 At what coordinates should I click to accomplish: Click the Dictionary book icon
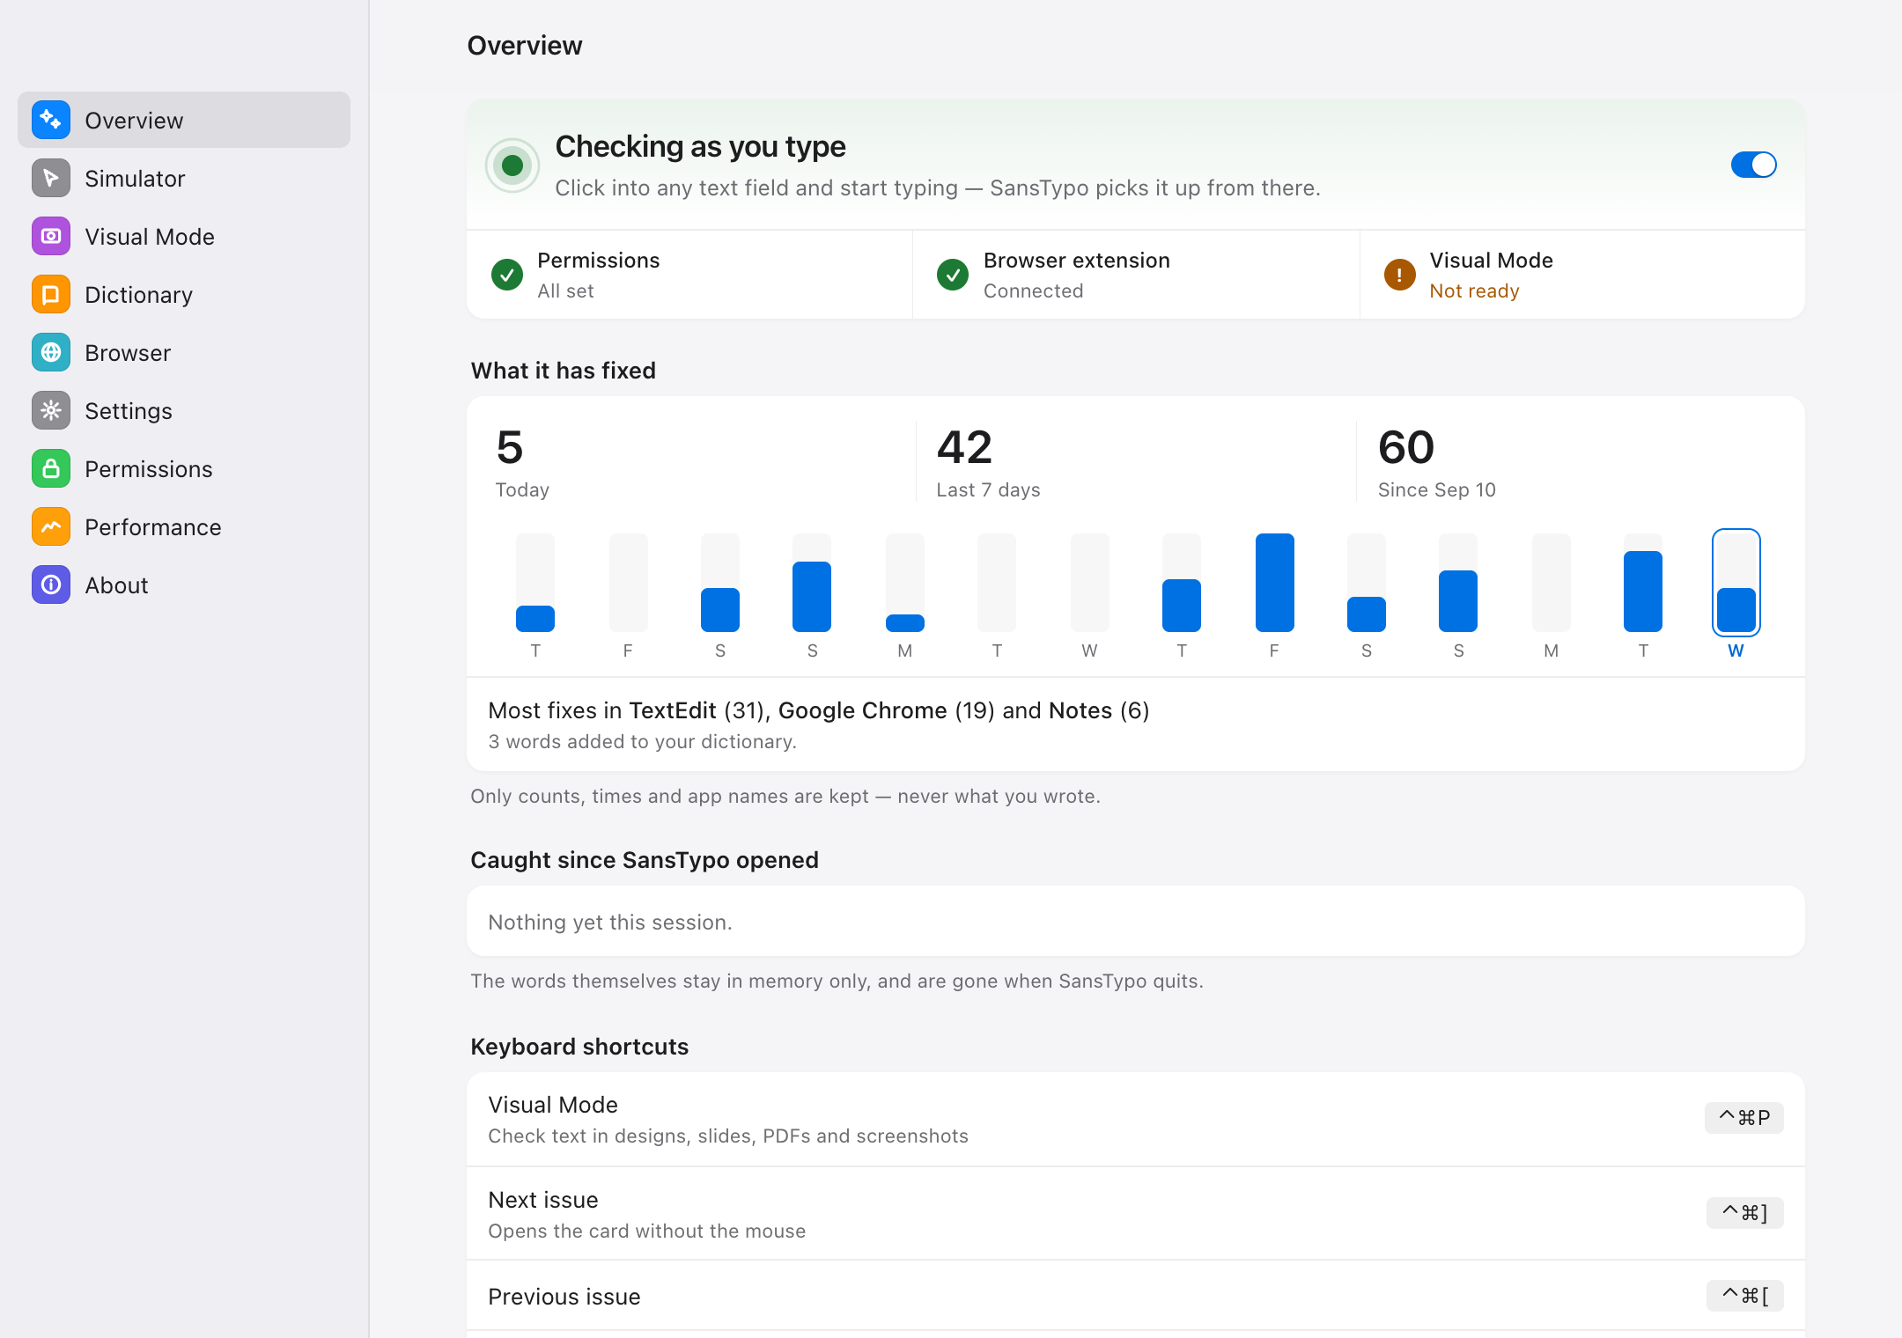[51, 294]
